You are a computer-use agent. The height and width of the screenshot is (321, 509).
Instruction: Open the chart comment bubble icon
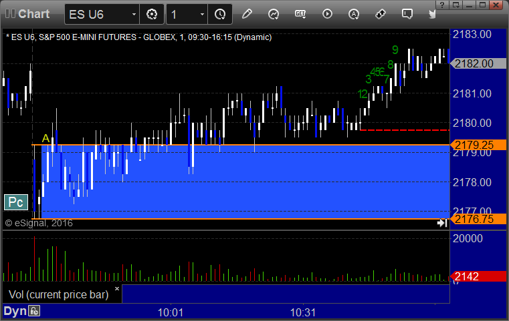point(407,14)
